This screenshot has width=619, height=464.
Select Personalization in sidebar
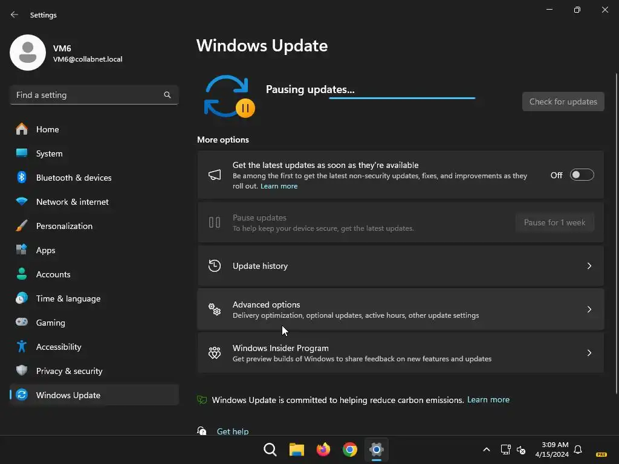[94, 226]
